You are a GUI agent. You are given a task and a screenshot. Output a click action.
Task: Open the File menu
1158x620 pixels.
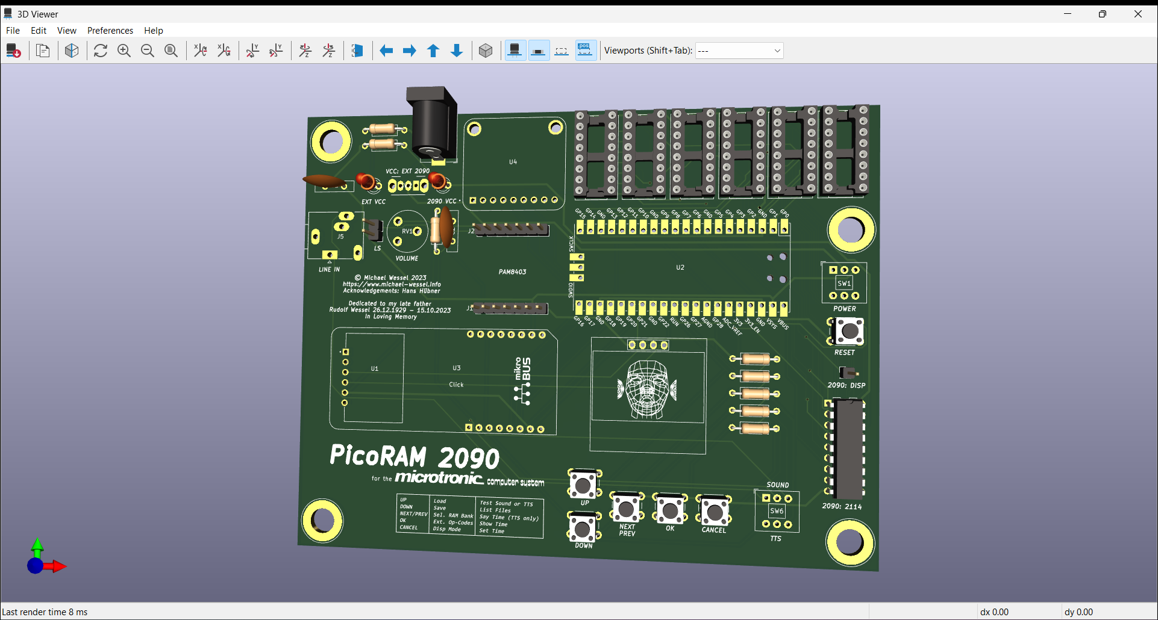[13, 31]
